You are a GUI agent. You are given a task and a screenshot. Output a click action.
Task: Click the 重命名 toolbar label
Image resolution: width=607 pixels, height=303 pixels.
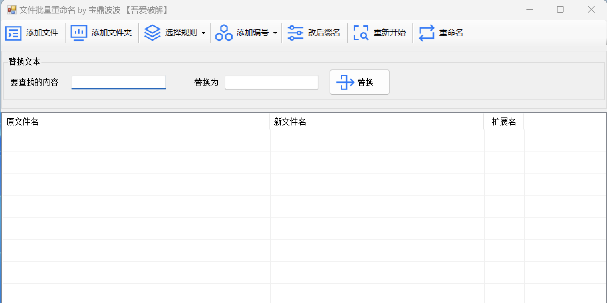pos(451,33)
